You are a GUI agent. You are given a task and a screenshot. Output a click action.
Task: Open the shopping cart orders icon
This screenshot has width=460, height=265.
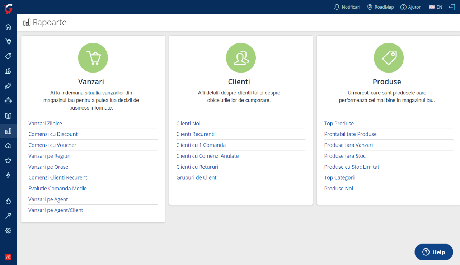[8, 41]
